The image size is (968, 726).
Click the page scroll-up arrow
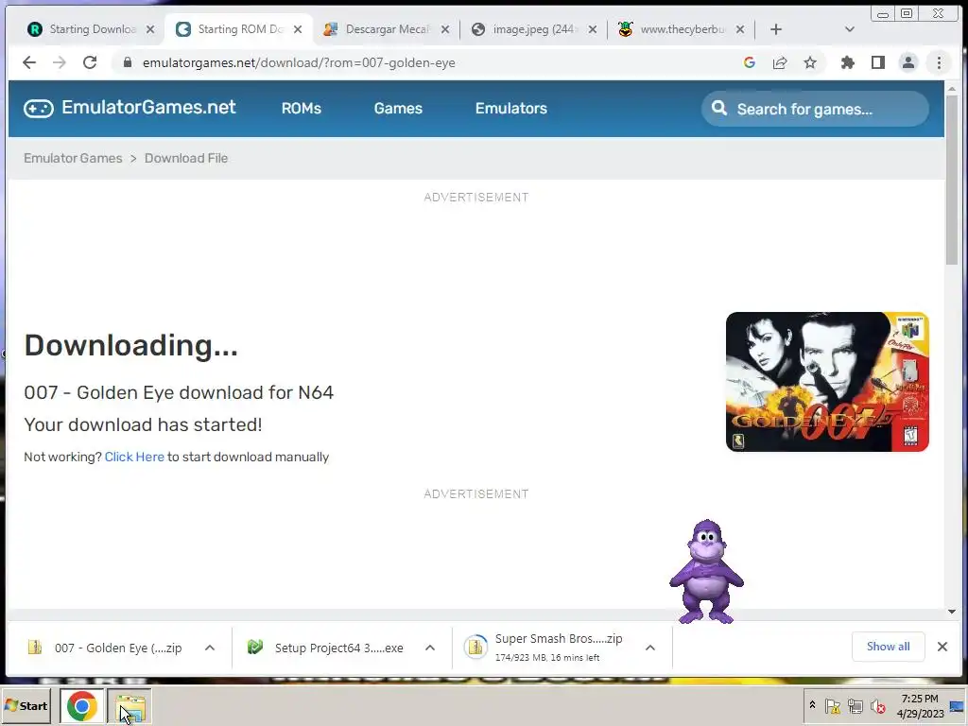click(951, 88)
